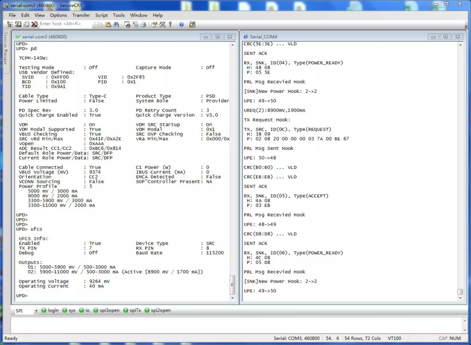Screen dimensions: 471x345
Task: Click the SecureCRT application icon in title bar
Action: (x=6, y=5)
